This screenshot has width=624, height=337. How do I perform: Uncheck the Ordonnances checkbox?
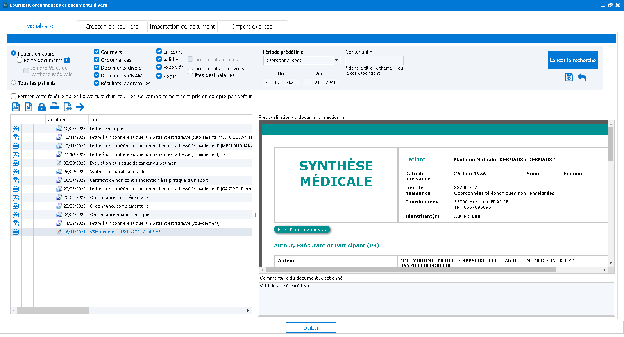click(97, 60)
